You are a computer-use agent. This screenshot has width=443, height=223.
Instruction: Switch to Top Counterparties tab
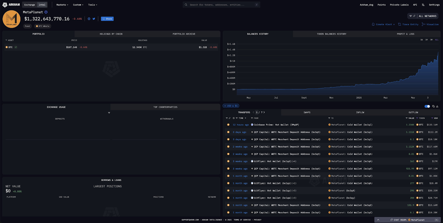(x=165, y=107)
